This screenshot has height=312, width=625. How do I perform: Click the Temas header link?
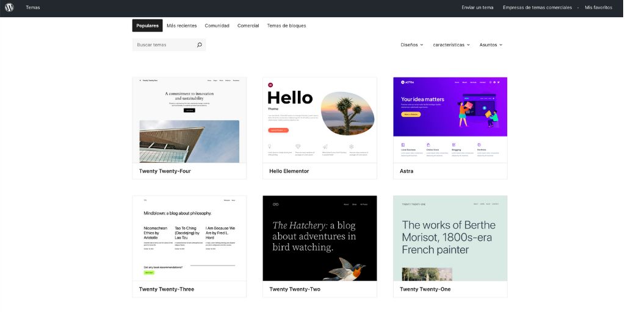(x=33, y=8)
